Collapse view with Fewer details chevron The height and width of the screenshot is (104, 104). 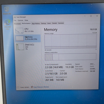click(18, 87)
